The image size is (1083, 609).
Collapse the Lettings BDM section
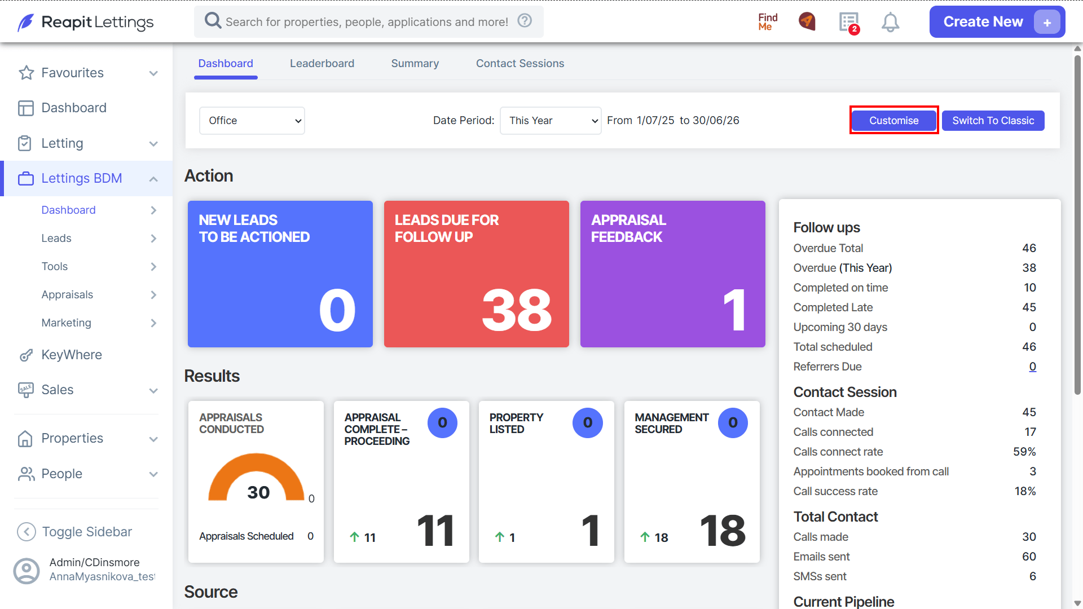(x=153, y=179)
